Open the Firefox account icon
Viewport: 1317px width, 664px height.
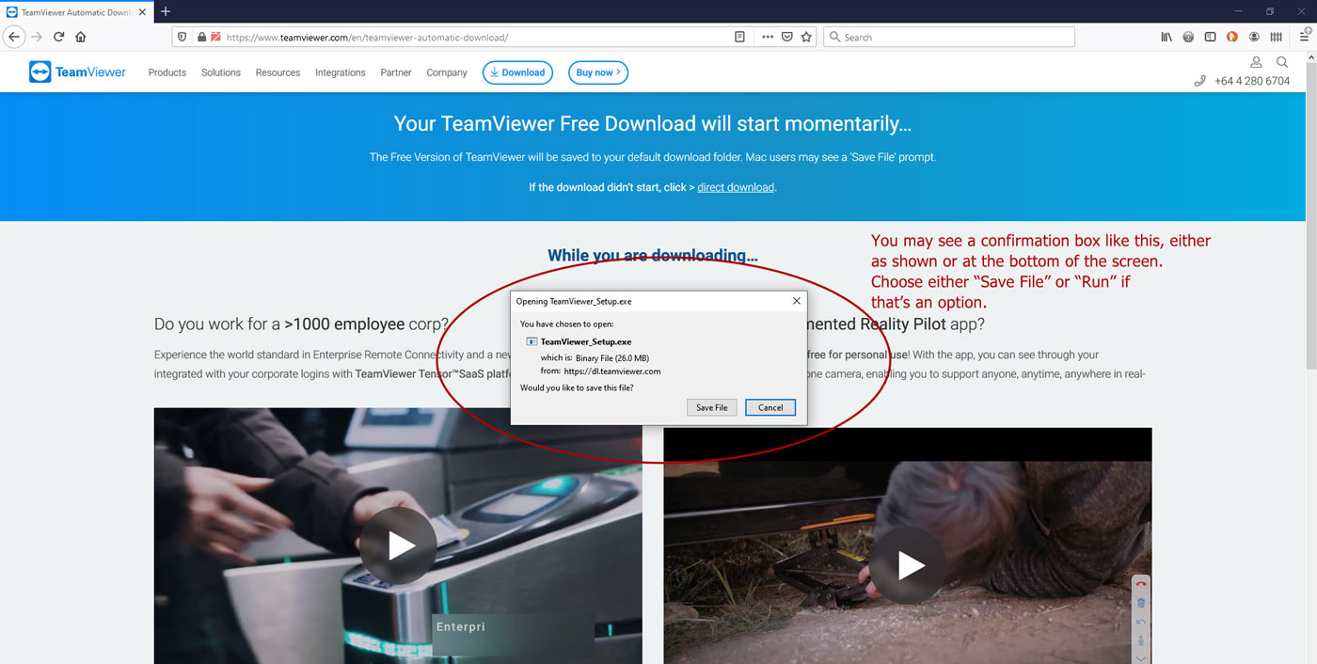(x=1255, y=37)
